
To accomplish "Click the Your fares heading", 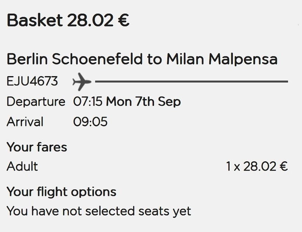I will pos(37,147).
